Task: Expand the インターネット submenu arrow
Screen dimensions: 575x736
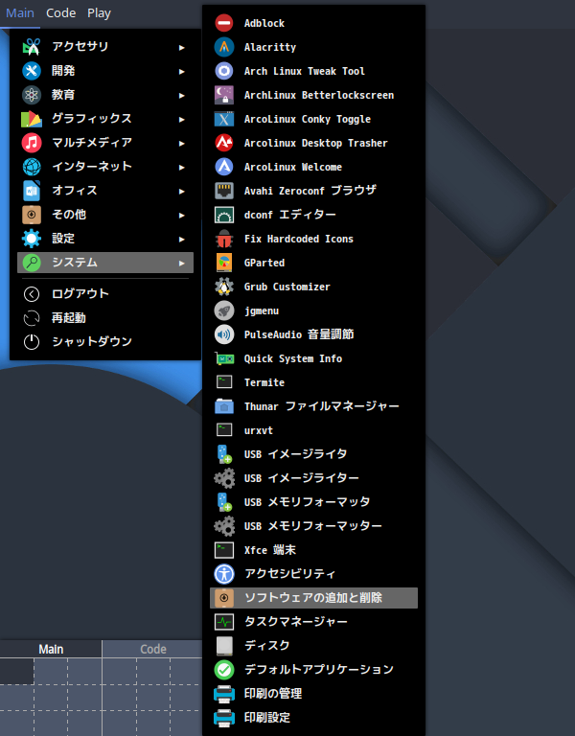Action: 182,167
